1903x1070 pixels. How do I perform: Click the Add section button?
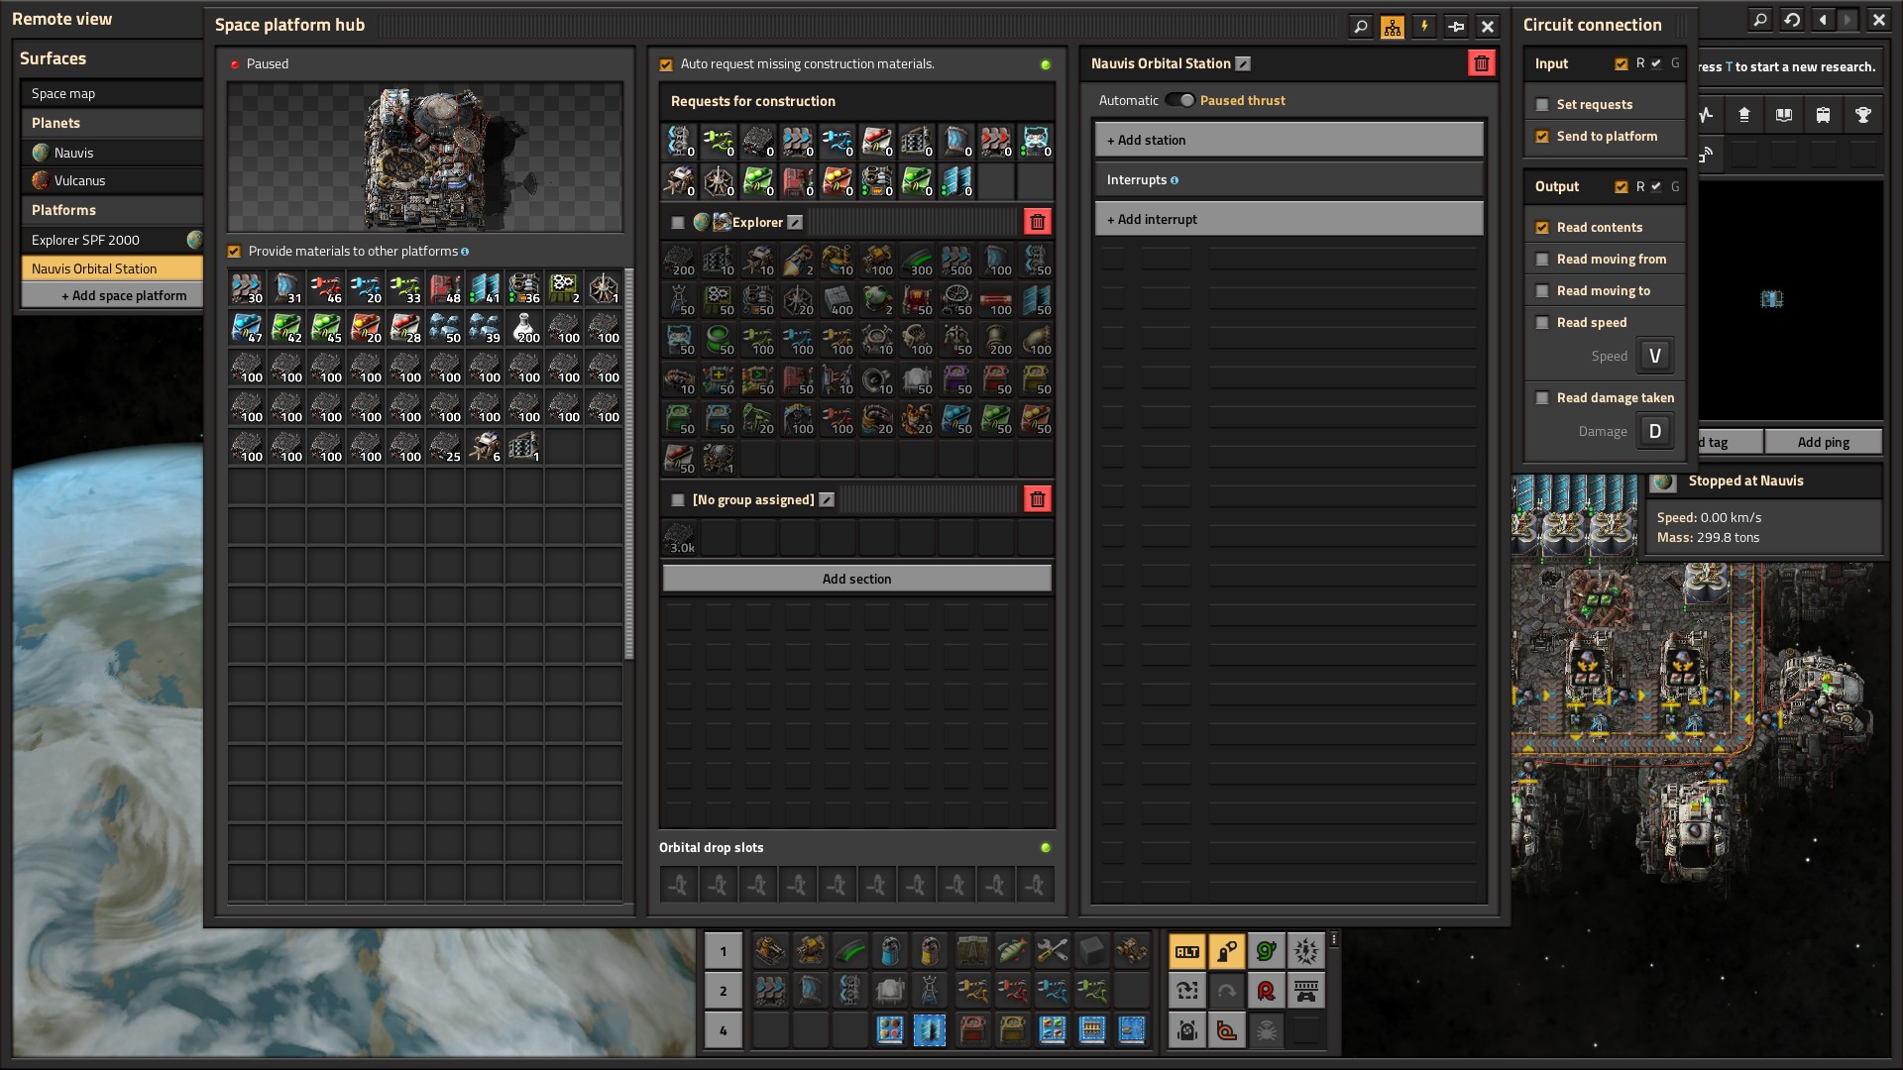coord(856,579)
